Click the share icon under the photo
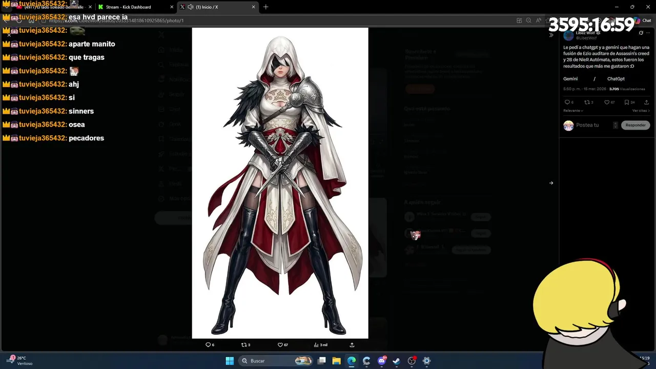The height and width of the screenshot is (369, 656). pyautogui.click(x=352, y=345)
